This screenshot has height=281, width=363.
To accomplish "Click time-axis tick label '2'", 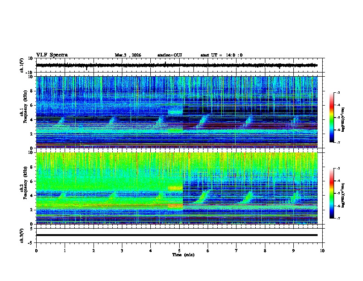I will pyautogui.click(x=93, y=251).
